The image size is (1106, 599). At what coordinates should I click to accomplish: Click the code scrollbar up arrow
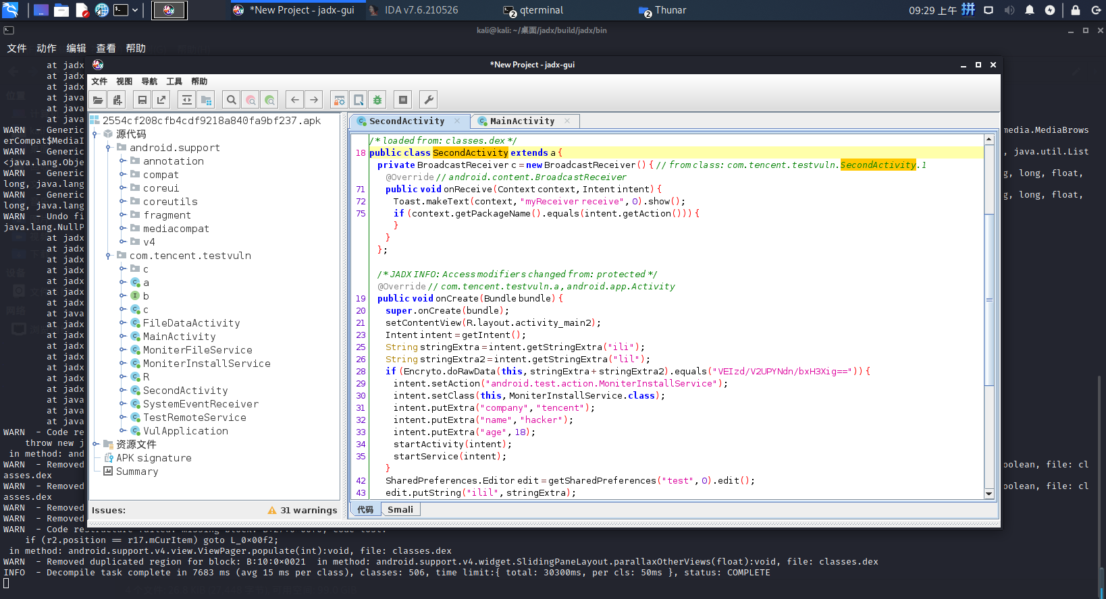click(989, 140)
